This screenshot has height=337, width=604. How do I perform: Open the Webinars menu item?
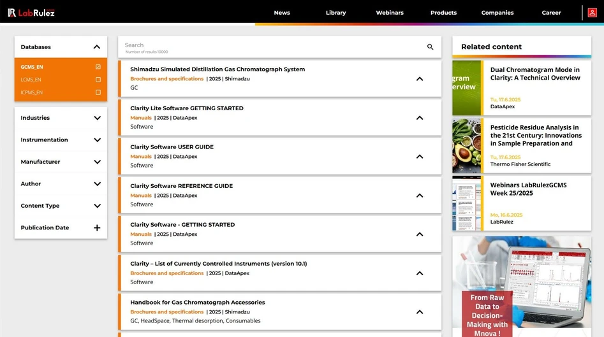389,13
